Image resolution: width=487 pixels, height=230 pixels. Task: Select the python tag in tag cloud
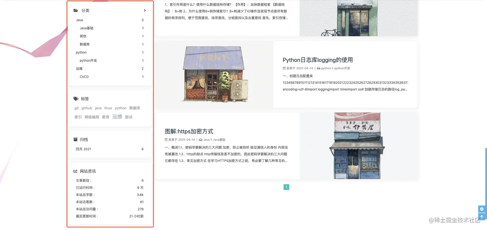[121, 108]
